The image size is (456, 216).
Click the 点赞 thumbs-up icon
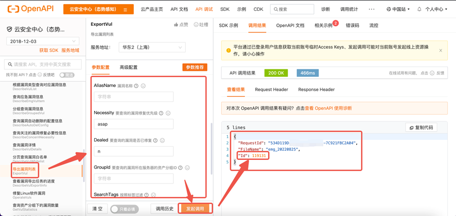[176, 25]
